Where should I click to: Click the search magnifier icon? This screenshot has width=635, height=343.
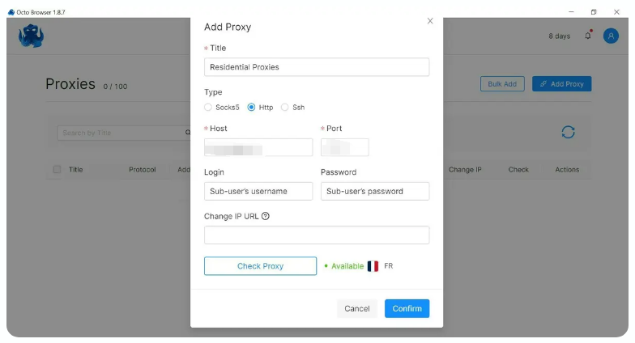[x=188, y=133]
